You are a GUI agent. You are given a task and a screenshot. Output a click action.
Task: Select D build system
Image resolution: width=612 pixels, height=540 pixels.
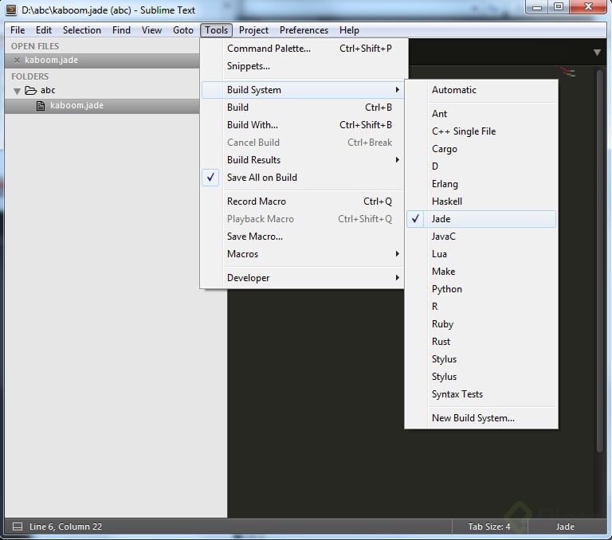click(481, 166)
